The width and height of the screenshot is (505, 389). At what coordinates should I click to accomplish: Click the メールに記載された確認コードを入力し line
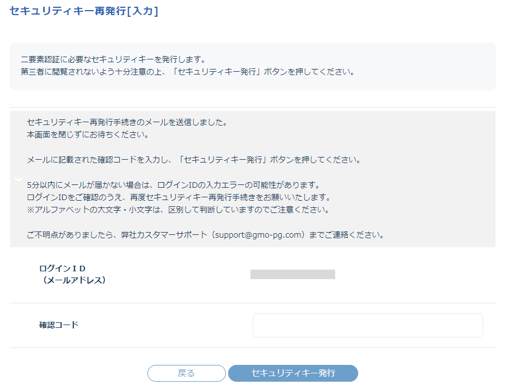(x=193, y=160)
